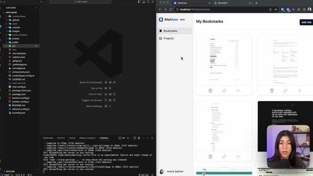Select the TERMINAL tab
The image size is (313, 176).
pyautogui.click(x=104, y=138)
